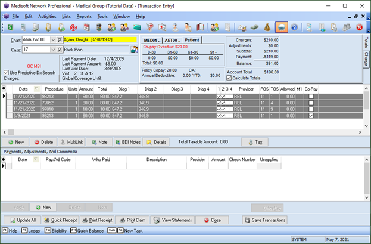Click the Print Claim button
The height and width of the screenshot is (244, 371).
(132, 220)
